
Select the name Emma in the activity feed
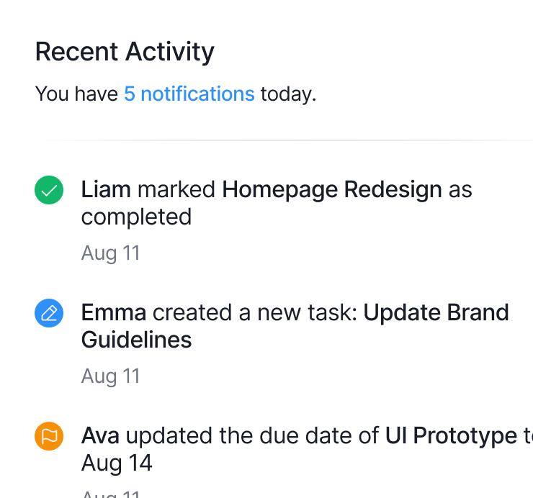coord(114,312)
